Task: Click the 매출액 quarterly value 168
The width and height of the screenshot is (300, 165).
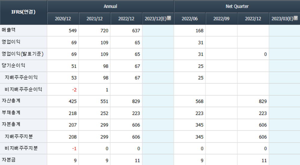Action: (199, 31)
